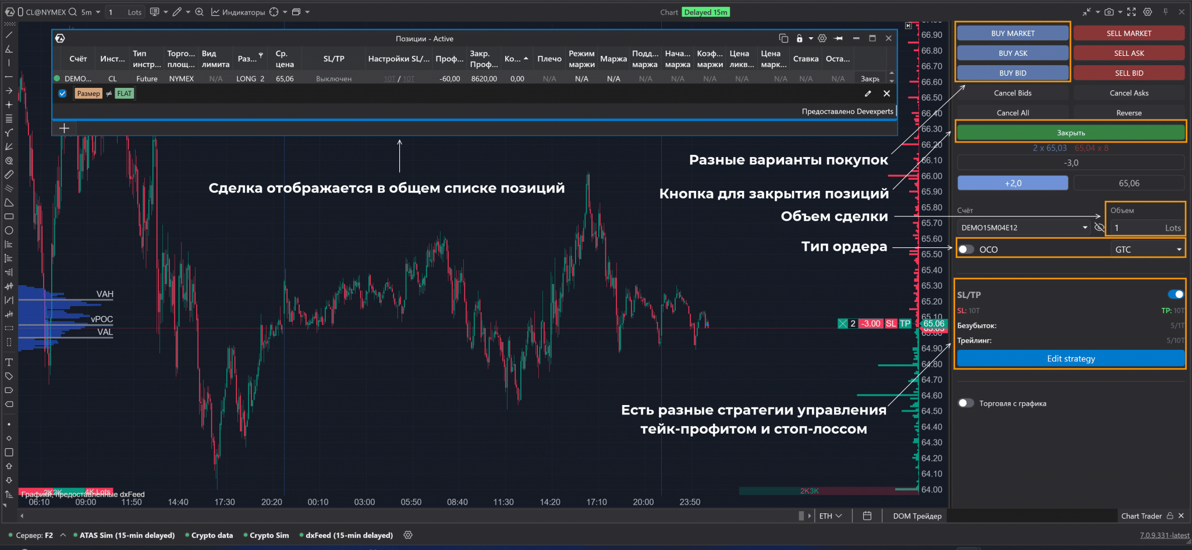Toggle the OCO switch
The width and height of the screenshot is (1192, 550).
tap(966, 249)
